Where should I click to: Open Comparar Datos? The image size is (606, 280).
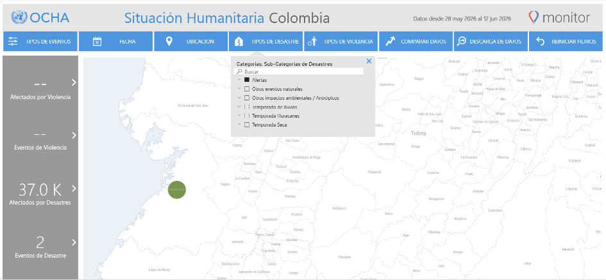tap(416, 41)
